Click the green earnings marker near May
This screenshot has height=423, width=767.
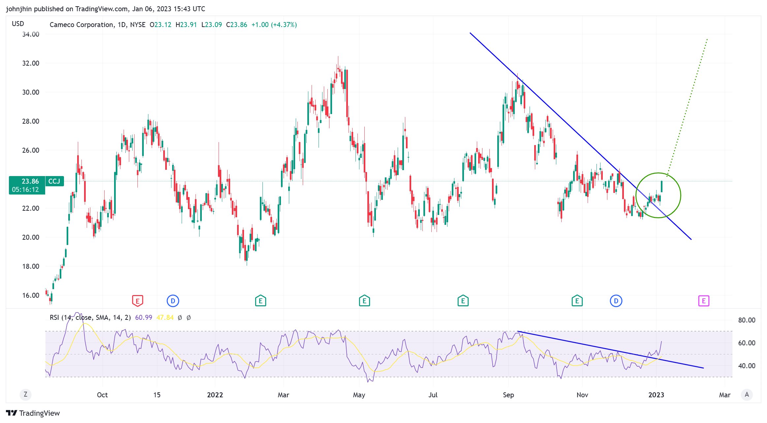[x=364, y=301]
